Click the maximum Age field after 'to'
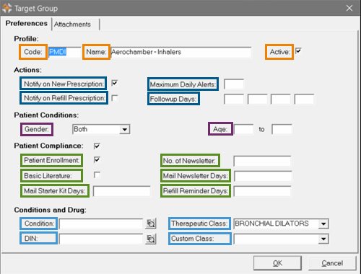The image size is (361, 274). (282, 129)
